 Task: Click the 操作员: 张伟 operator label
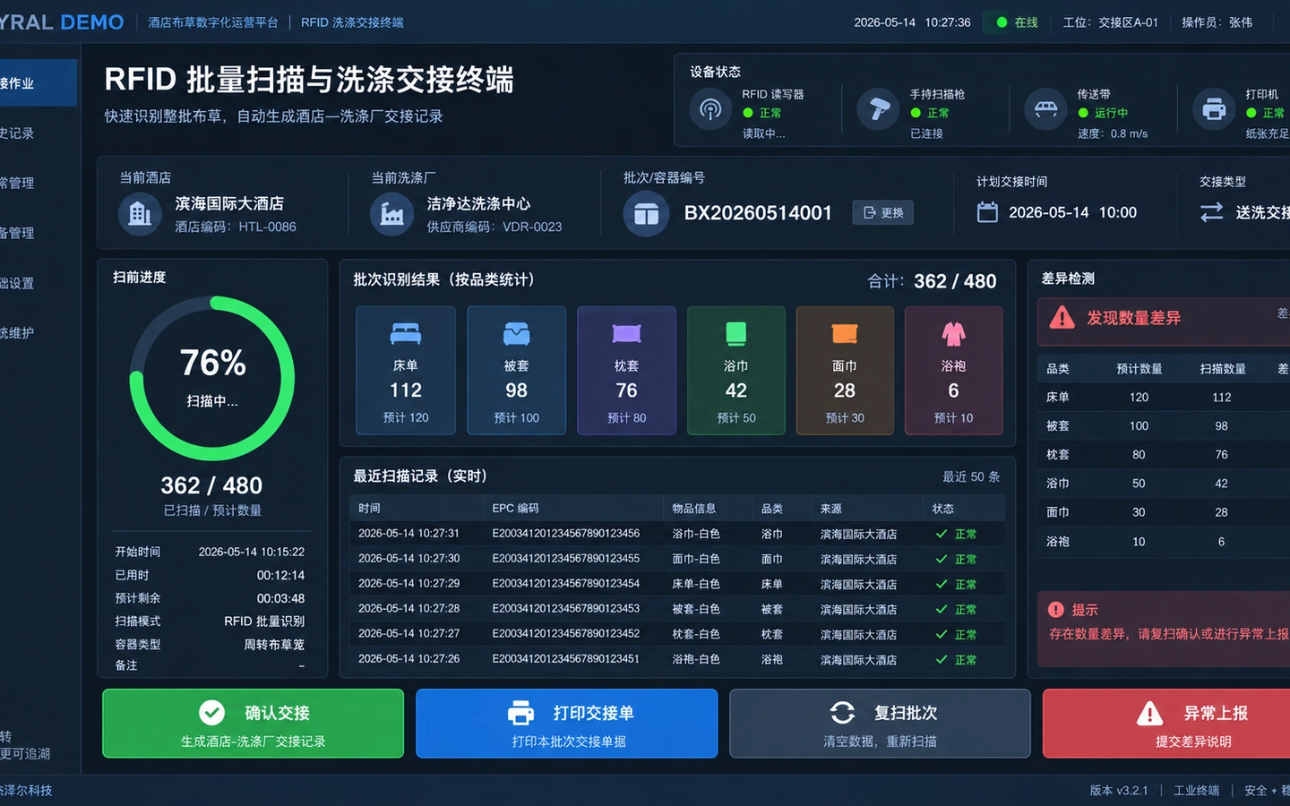point(1217,22)
